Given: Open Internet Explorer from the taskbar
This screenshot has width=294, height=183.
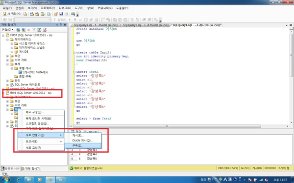Looking at the screenshot, I should [19, 180].
